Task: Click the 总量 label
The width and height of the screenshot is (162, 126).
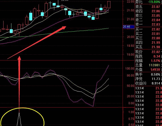Action: [x=139, y=65]
